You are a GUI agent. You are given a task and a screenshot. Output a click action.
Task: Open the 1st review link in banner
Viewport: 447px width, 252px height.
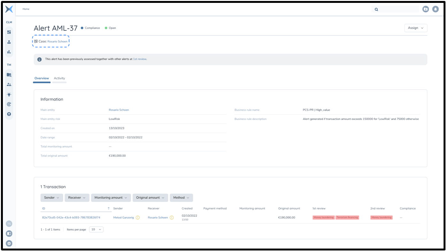tap(140, 59)
